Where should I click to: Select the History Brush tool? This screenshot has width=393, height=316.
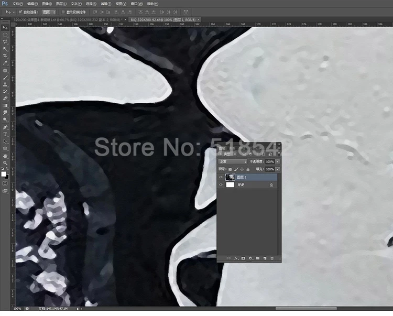(x=5, y=92)
